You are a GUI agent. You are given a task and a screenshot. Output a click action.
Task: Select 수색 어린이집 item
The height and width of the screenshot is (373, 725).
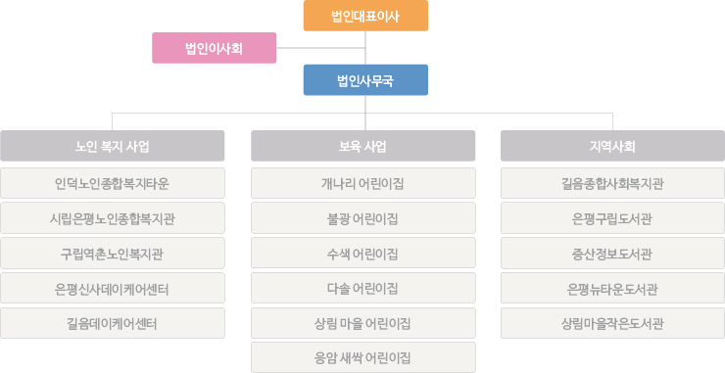click(x=362, y=253)
